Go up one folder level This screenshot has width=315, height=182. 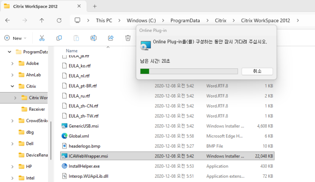pos(42,20)
